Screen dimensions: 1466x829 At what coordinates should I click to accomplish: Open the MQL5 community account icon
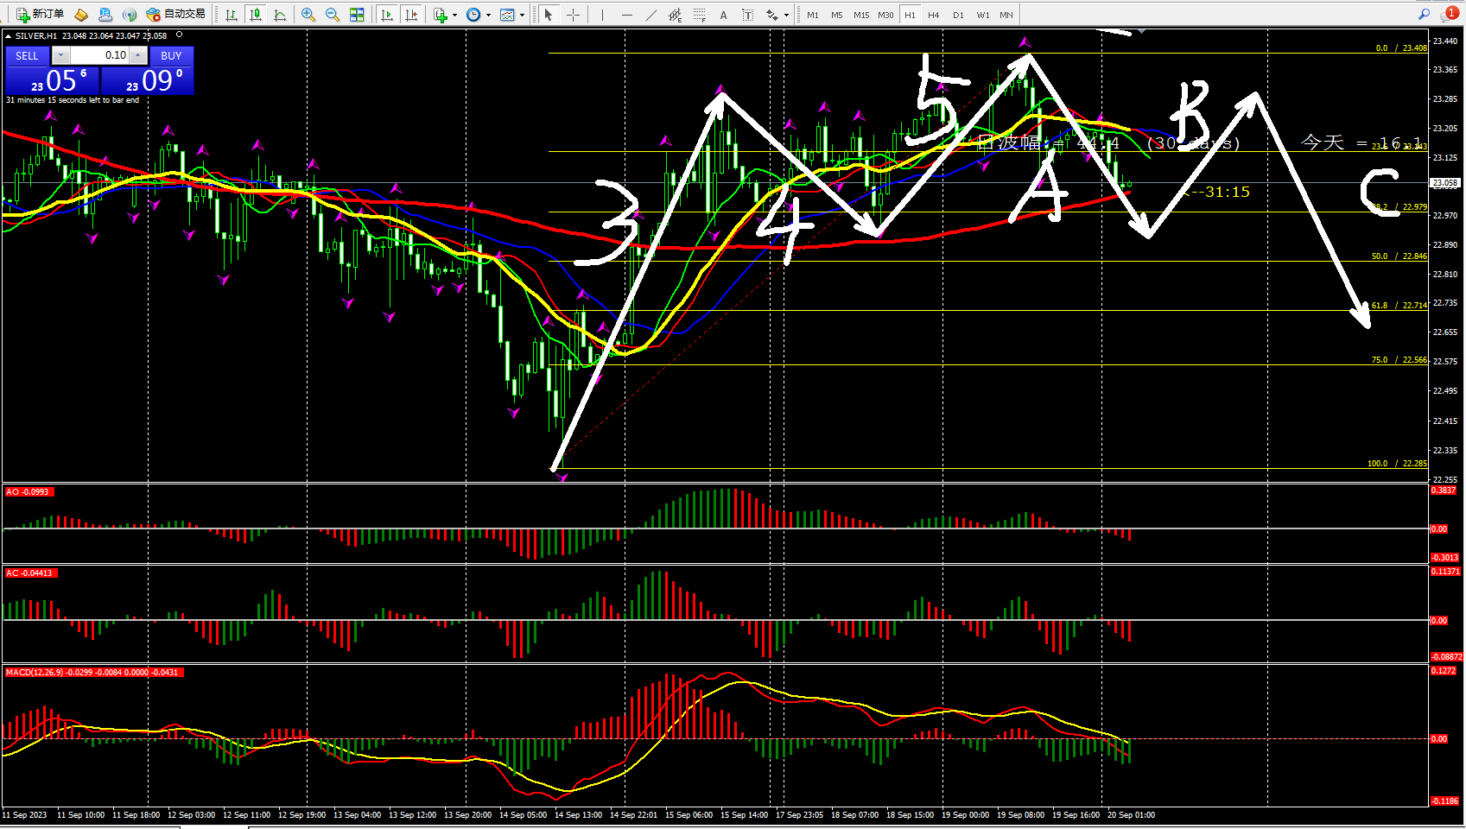(x=105, y=15)
